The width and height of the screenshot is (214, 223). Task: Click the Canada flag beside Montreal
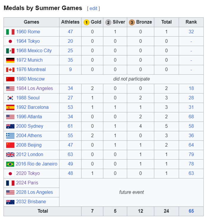coord(10,70)
